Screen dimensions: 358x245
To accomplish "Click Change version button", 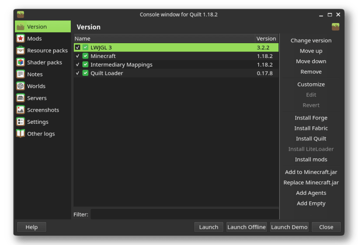I will 311,41.
